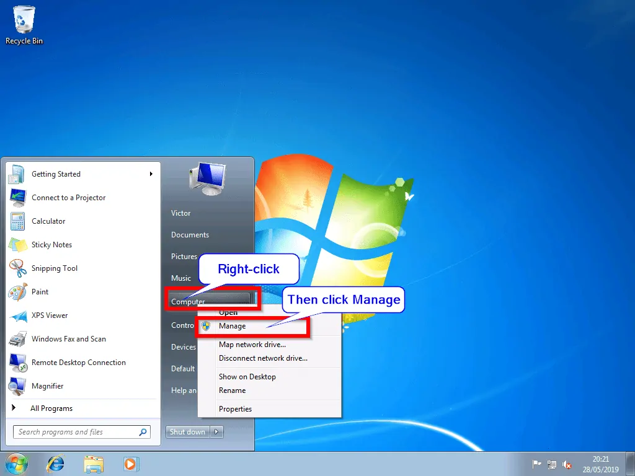Open the Victor user folder link
This screenshot has width=635, height=476.
click(x=180, y=213)
